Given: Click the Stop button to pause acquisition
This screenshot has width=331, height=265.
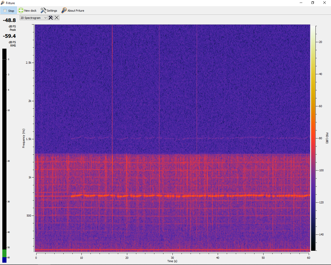Looking at the screenshot, I should [x=9, y=11].
